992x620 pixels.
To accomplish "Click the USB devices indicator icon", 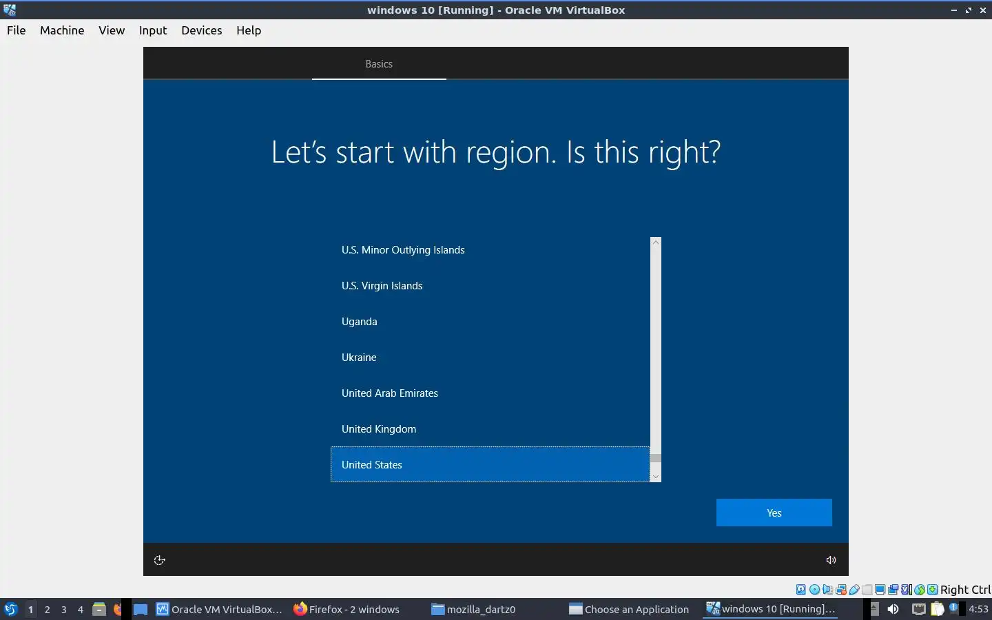I will [x=854, y=590].
